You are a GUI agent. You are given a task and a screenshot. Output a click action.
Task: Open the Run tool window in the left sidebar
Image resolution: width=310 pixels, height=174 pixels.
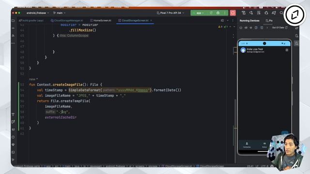[x=13, y=122]
